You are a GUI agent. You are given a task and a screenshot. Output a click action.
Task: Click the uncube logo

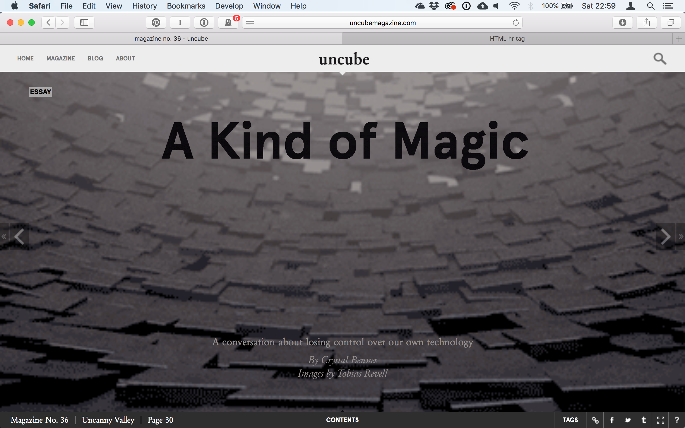(344, 59)
